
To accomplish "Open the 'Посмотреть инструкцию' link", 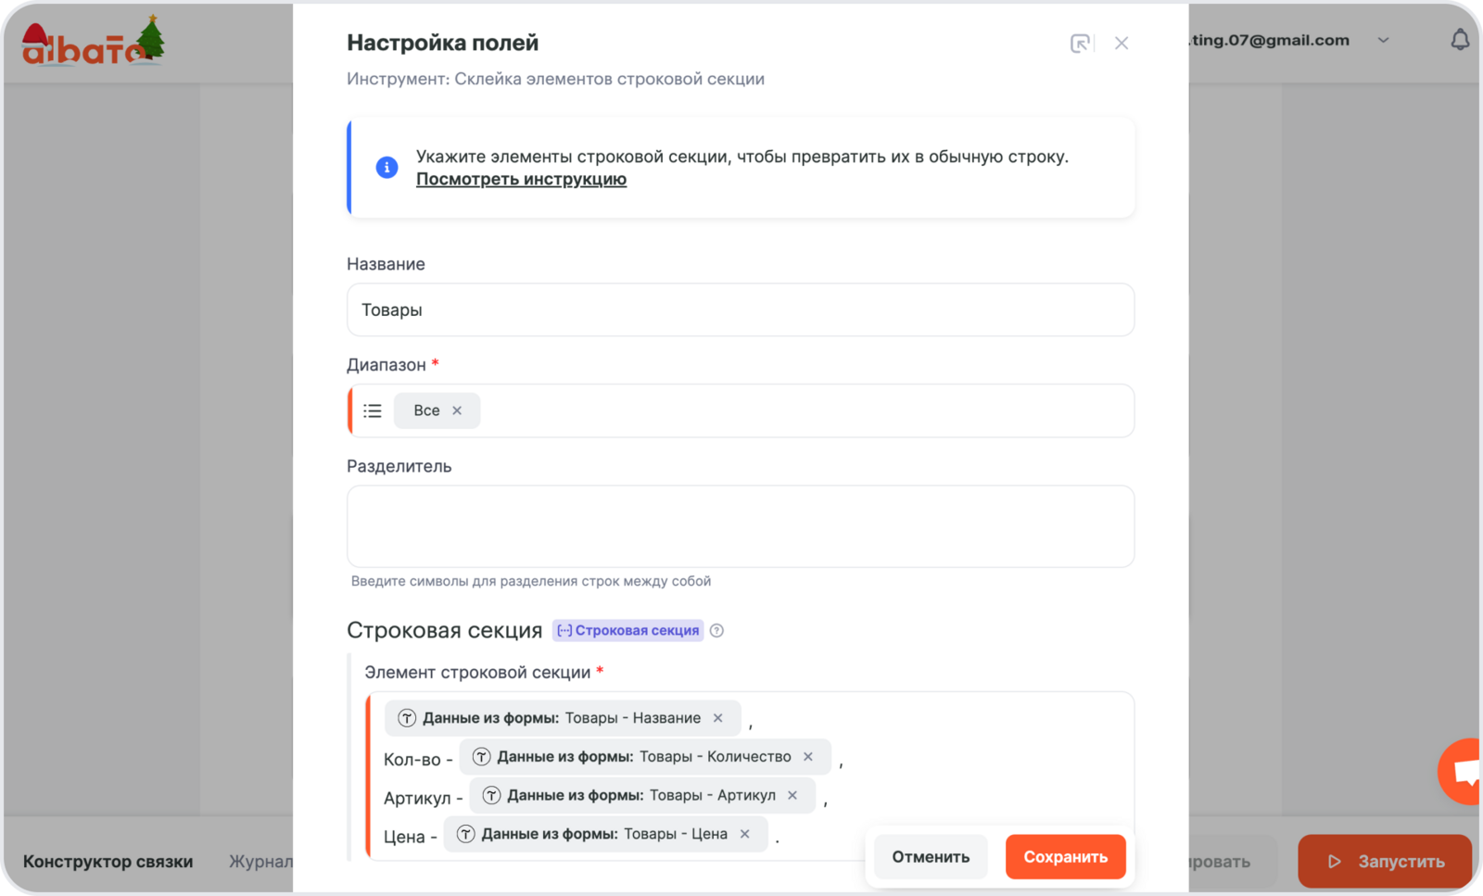I will pos(521,180).
